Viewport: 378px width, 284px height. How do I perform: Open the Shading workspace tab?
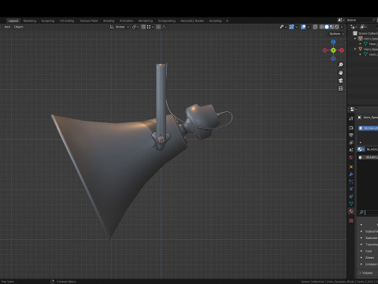(109, 21)
